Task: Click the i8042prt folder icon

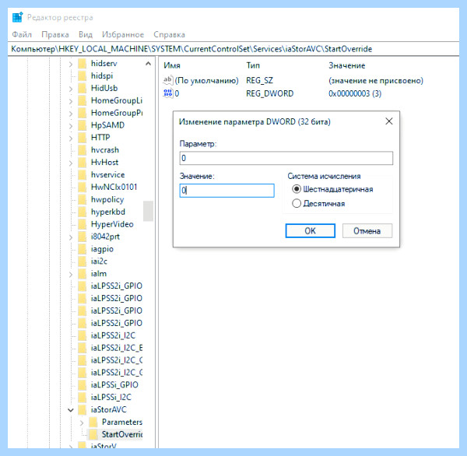Action: point(83,237)
